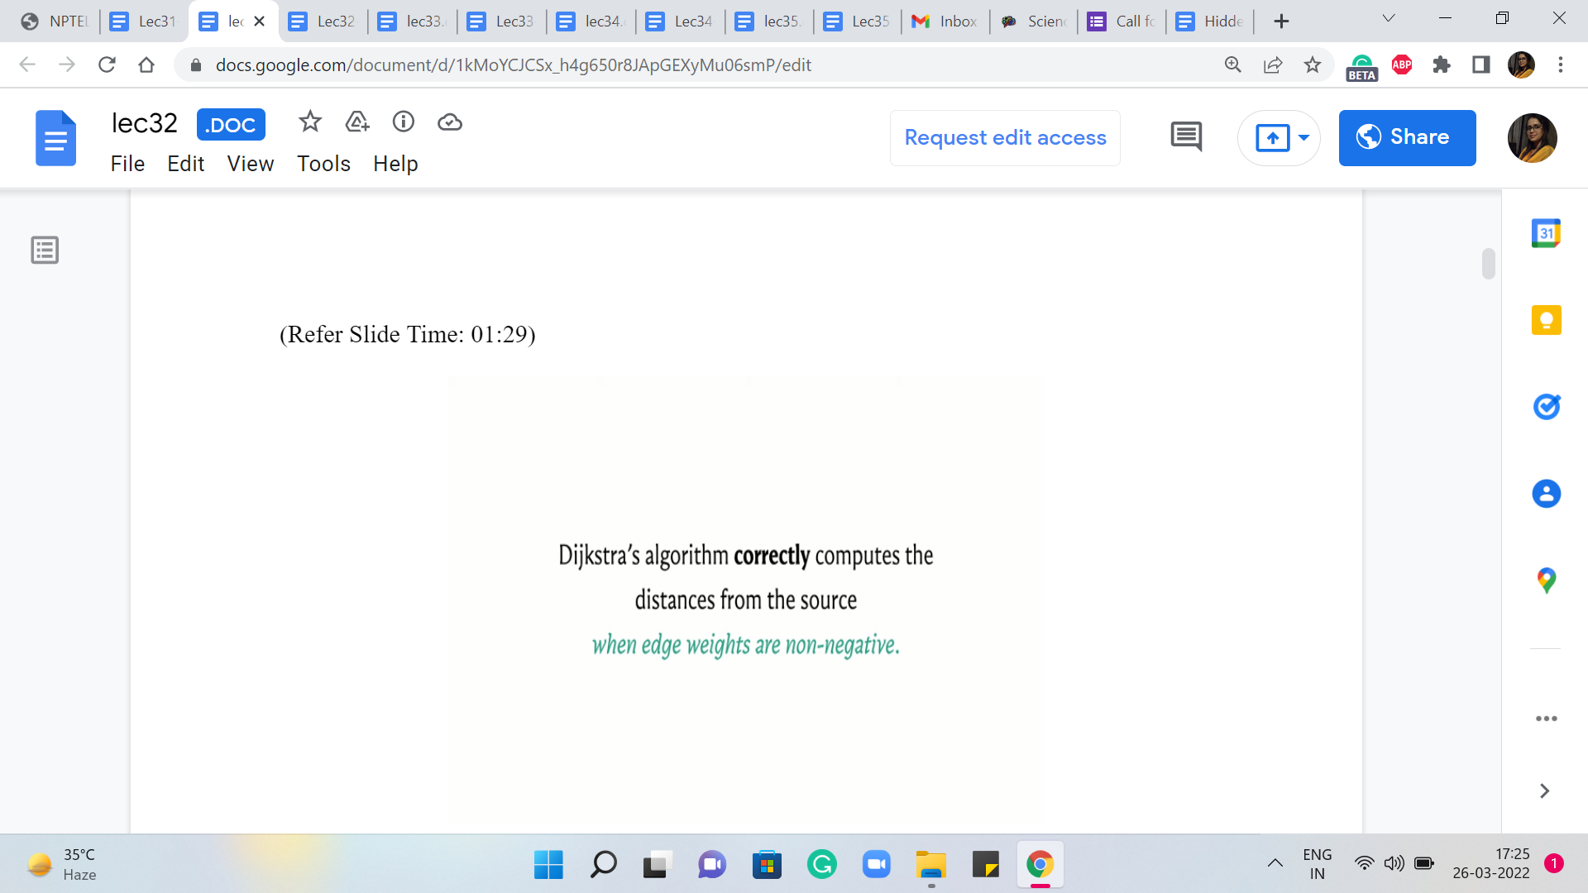Bookmark this tab with star icon
Viewport: 1588px width, 893px height.
coord(1313,64)
